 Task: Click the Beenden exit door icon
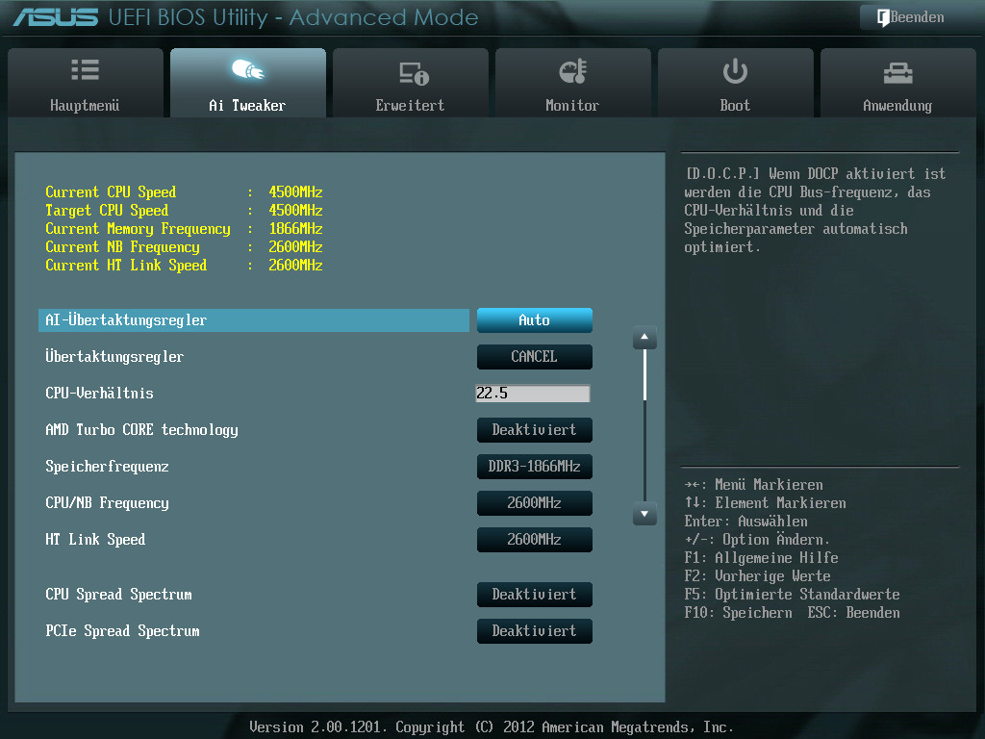883,17
